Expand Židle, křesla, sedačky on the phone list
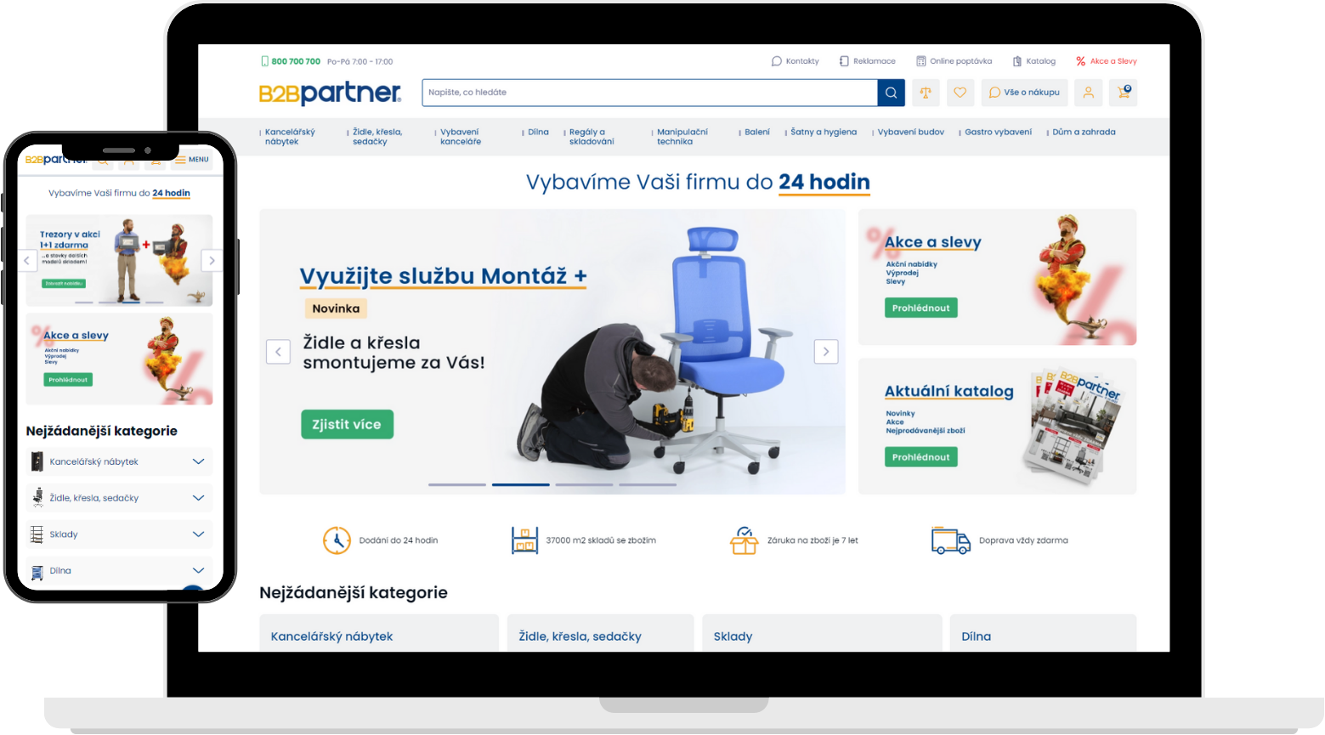Screen dimensions: 1325x735 pyautogui.click(x=198, y=498)
